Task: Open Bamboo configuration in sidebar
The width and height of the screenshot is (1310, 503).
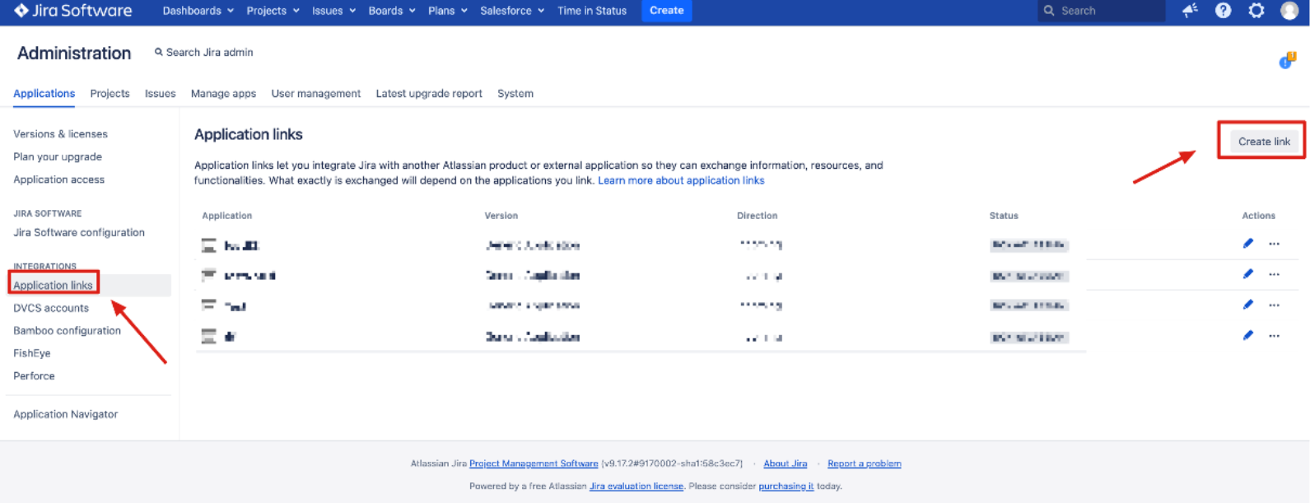Action: click(x=67, y=330)
